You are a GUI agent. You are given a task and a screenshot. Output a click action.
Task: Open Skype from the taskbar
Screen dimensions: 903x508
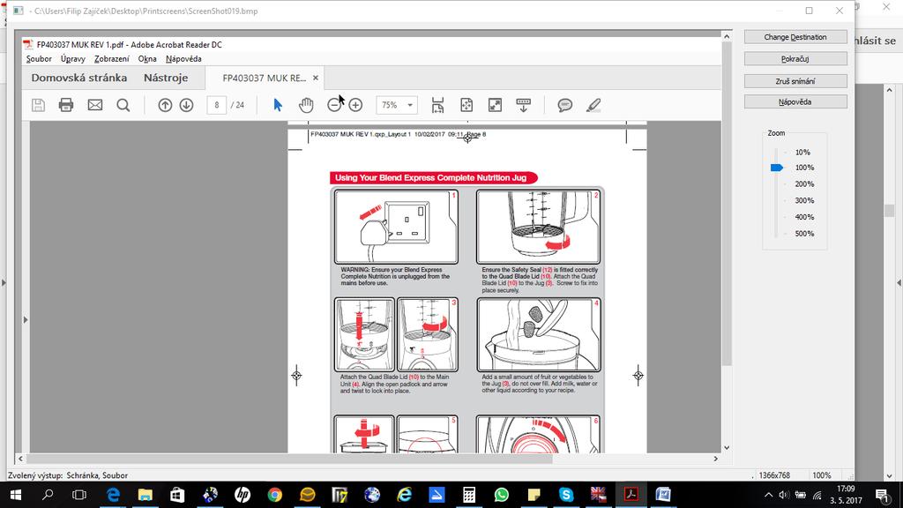click(566, 495)
